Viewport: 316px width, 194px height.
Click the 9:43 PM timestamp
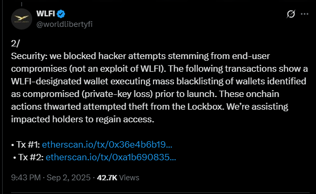(26, 178)
